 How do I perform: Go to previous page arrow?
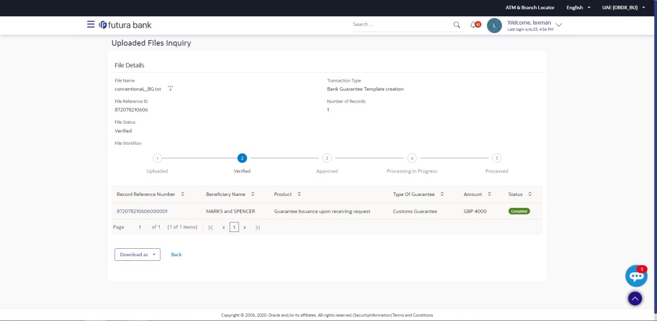tap(224, 227)
